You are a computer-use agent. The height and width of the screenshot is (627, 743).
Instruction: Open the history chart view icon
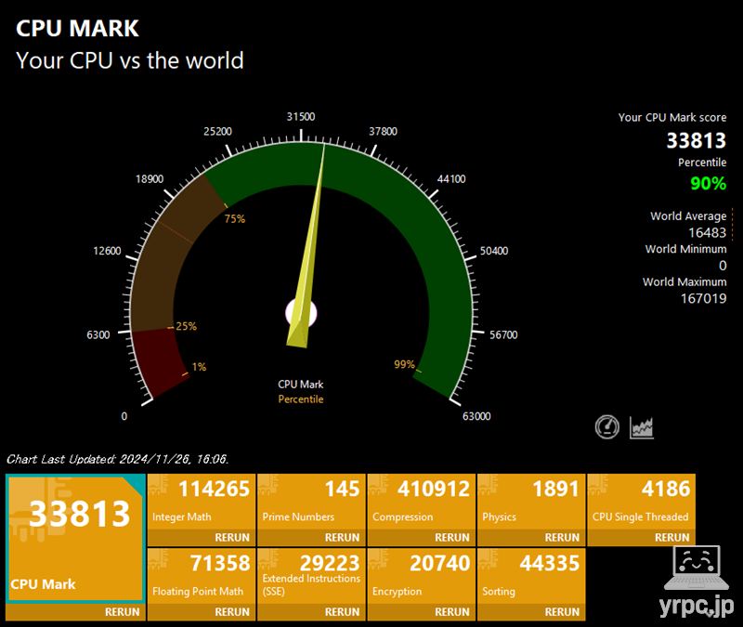641,427
